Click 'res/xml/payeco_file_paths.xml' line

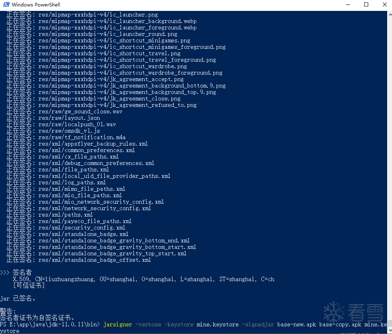[69, 221]
